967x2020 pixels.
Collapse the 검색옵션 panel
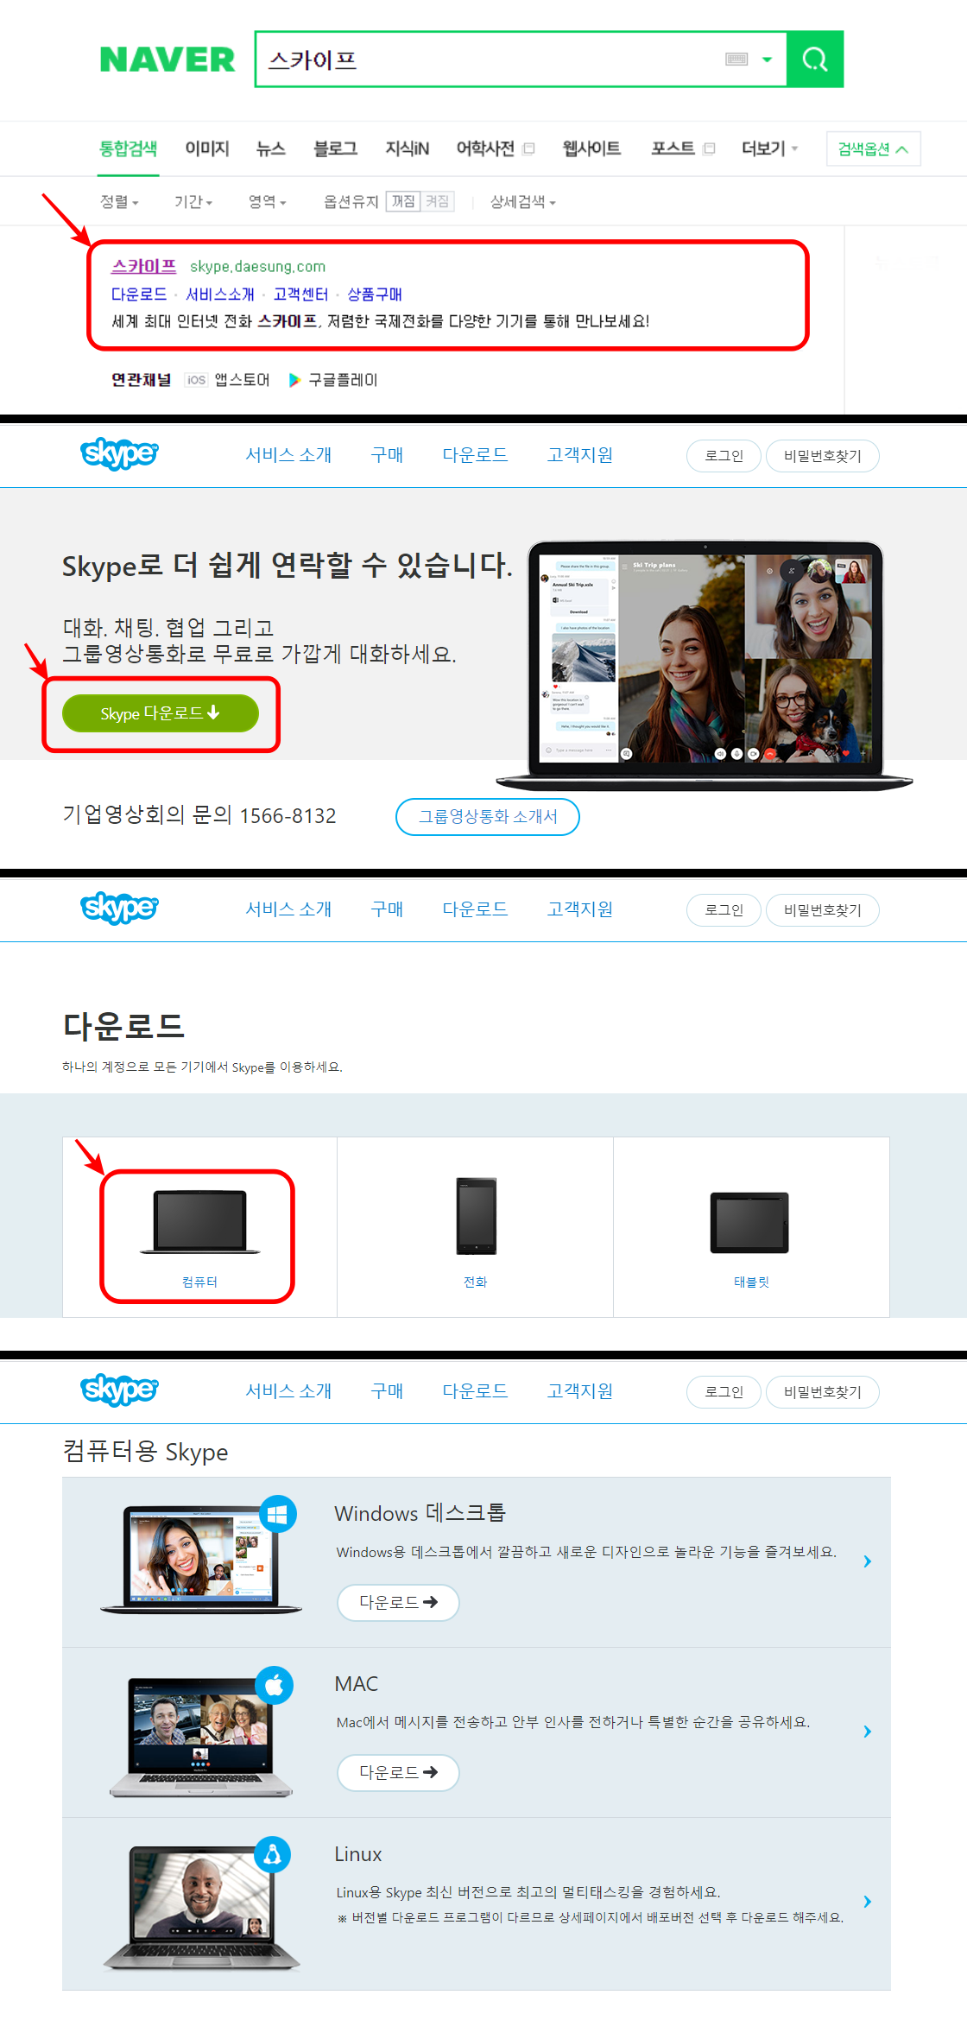[x=873, y=149]
